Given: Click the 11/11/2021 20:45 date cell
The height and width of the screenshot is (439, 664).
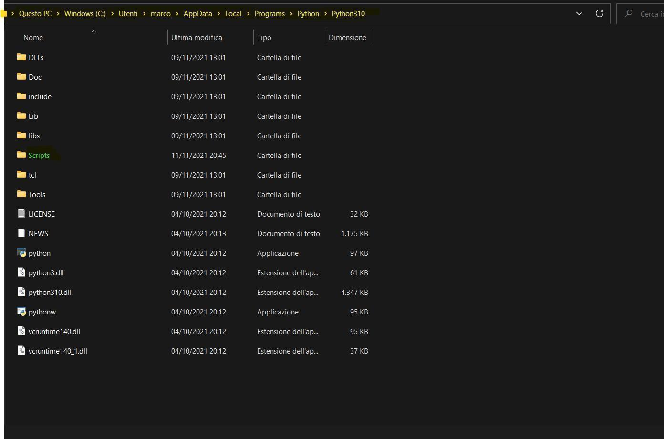Looking at the screenshot, I should click(x=198, y=155).
